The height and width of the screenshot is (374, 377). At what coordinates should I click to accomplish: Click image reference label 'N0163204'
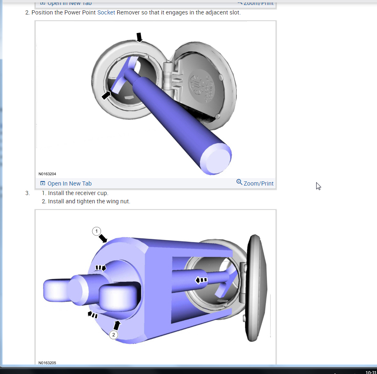47,174
